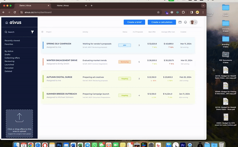Click Ongoing badge on Autumn Digital Surge row
The image size is (238, 147).
pos(125,79)
